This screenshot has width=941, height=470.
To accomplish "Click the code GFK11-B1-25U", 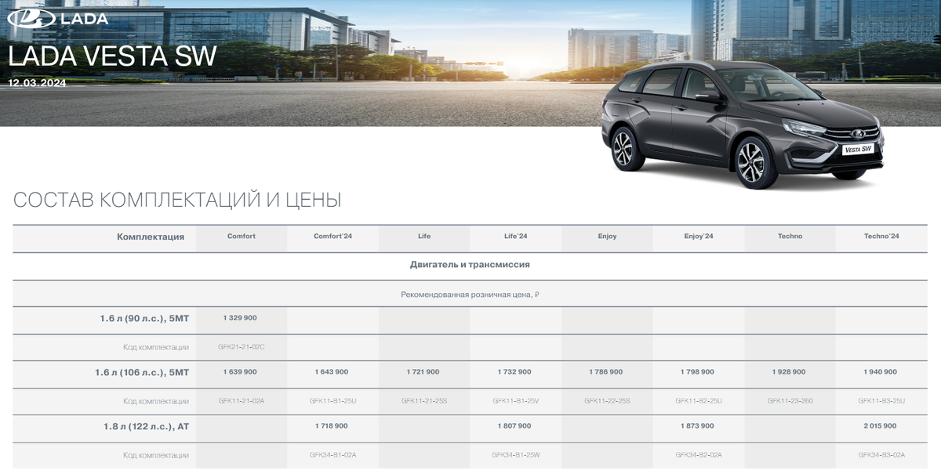I will pyautogui.click(x=332, y=400).
